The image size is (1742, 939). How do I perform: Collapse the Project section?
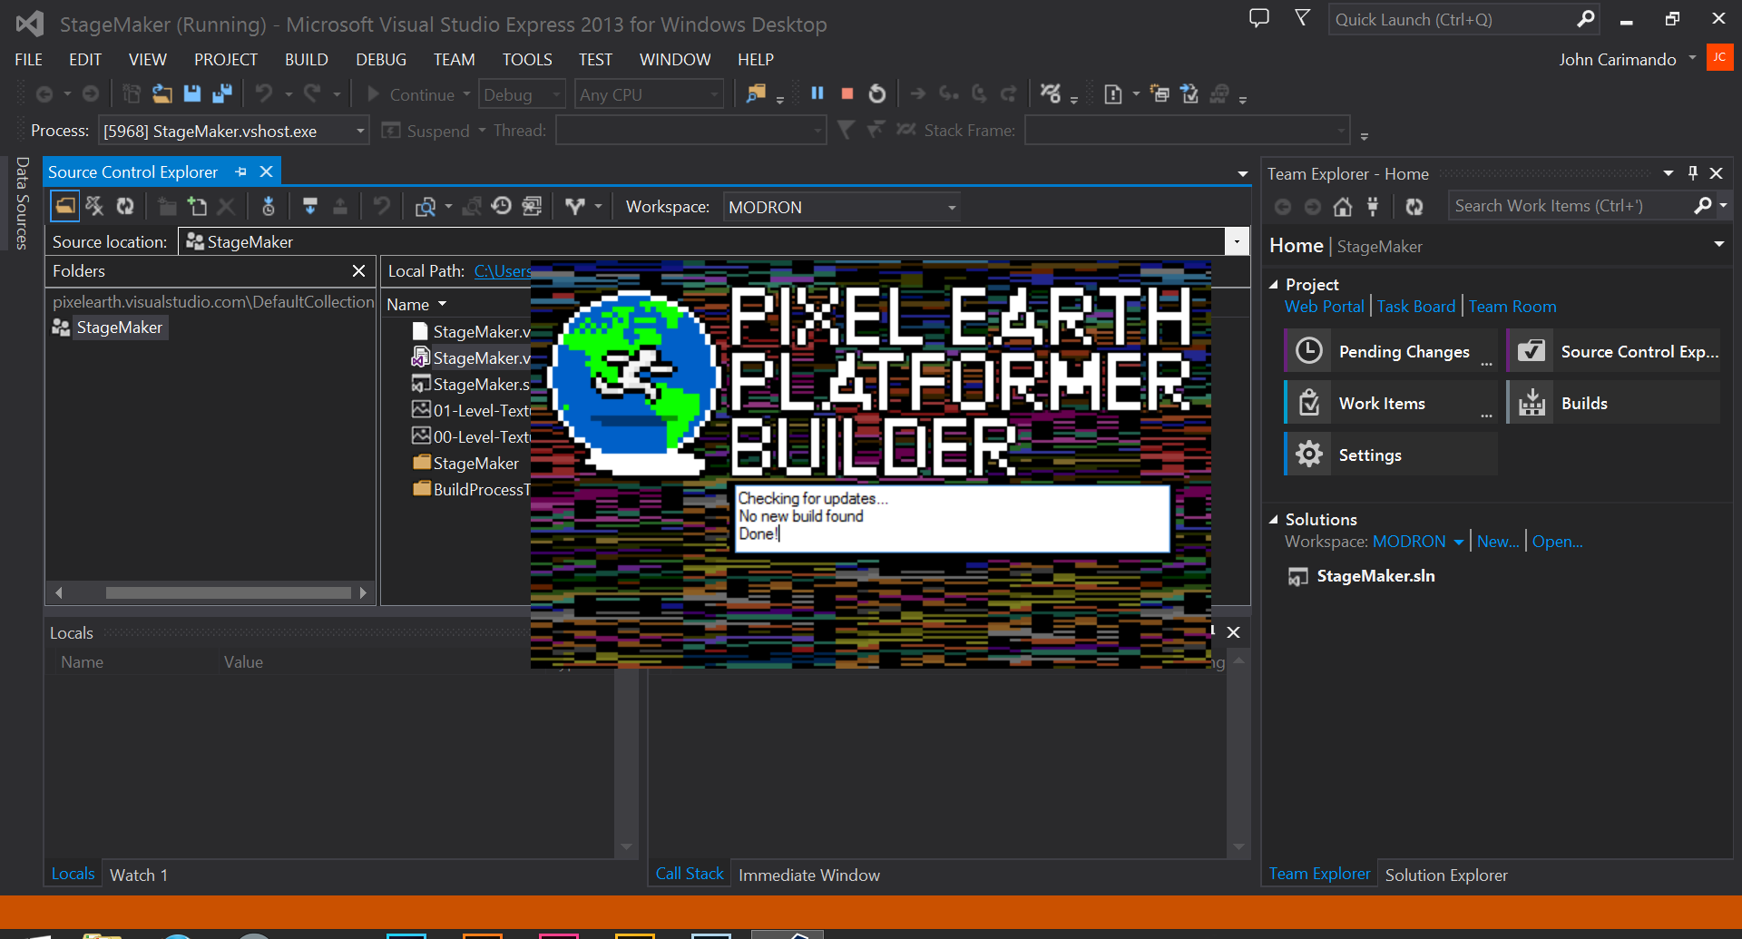pos(1274,285)
